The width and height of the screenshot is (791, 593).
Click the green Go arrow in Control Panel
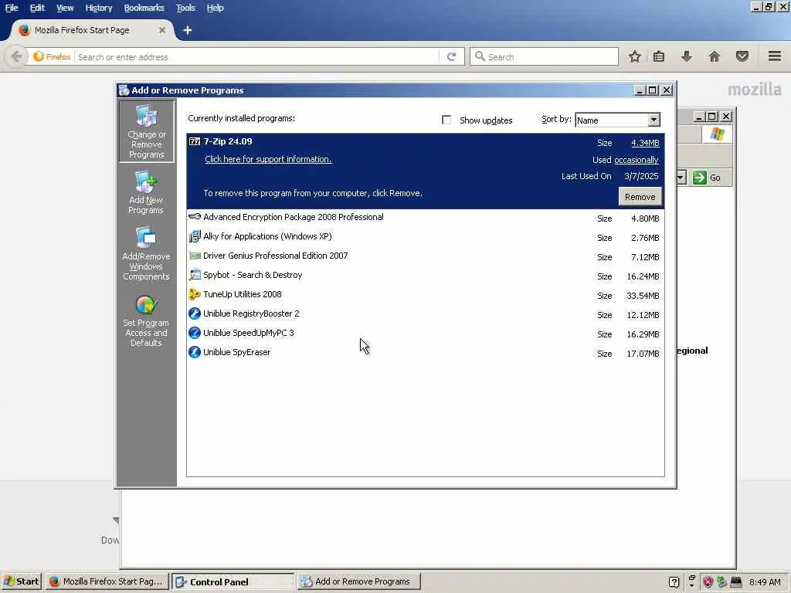[700, 178]
